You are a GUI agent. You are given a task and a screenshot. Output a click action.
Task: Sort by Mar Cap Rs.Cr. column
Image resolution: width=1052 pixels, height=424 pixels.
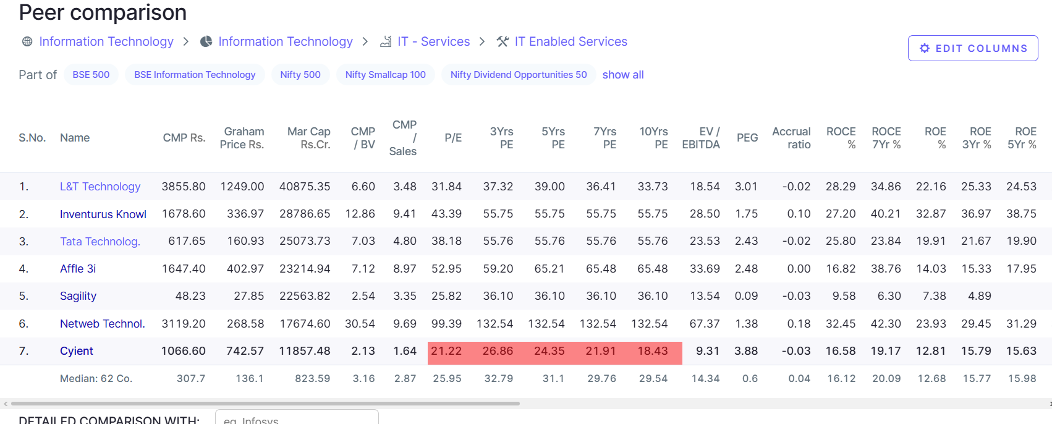[x=309, y=138]
